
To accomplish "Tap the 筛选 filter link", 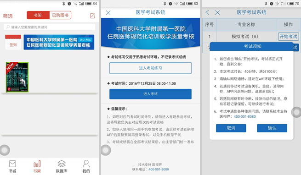I will [8, 16].
